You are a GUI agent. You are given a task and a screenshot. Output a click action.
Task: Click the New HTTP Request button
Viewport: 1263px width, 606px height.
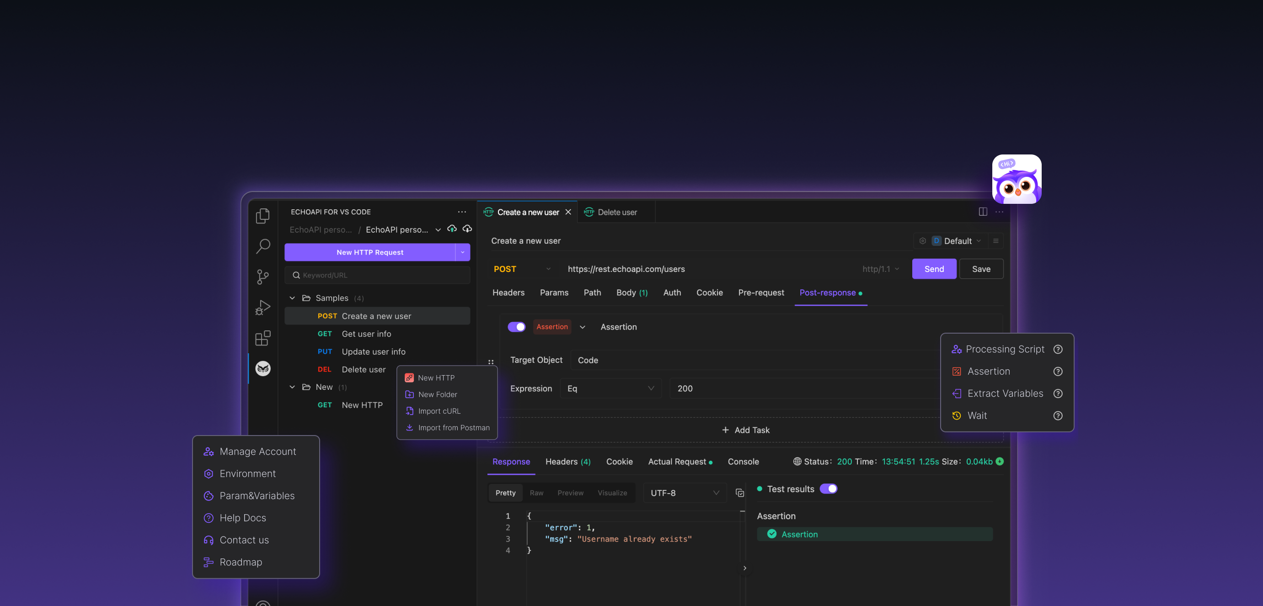coord(369,252)
